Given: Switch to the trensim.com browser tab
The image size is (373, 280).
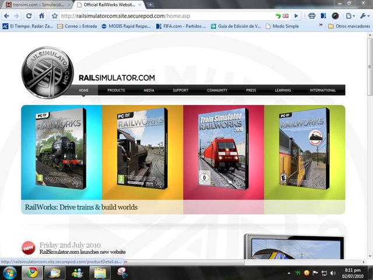Looking at the screenshot, I should click(35, 5).
